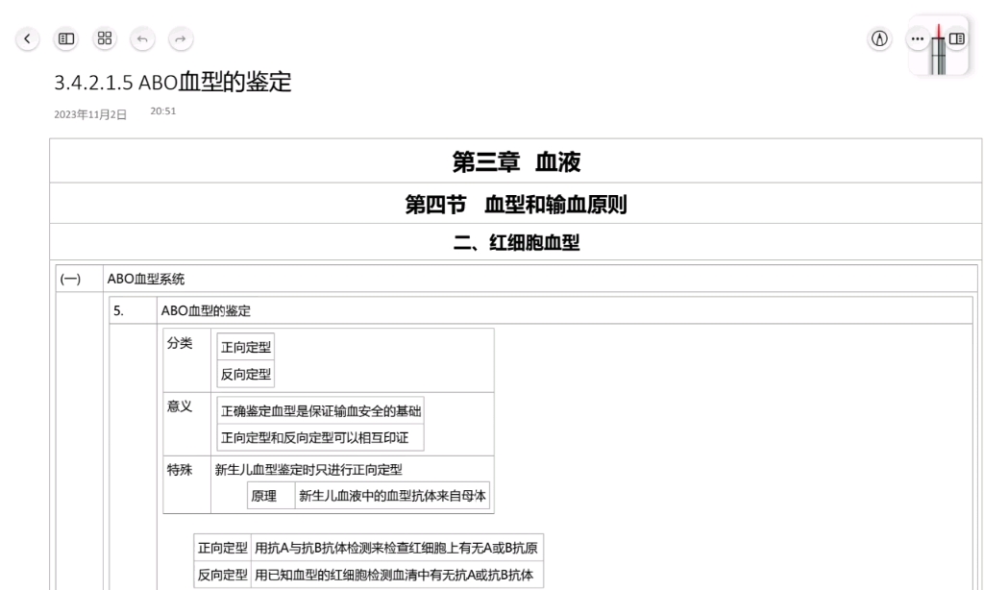Toggle the sidebar panel icon
Image resolution: width=984 pixels, height=590 pixels.
click(x=65, y=39)
